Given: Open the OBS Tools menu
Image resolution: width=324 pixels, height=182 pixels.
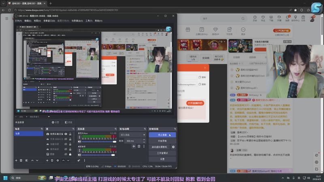Looking at the screenshot, I should click(89, 21).
